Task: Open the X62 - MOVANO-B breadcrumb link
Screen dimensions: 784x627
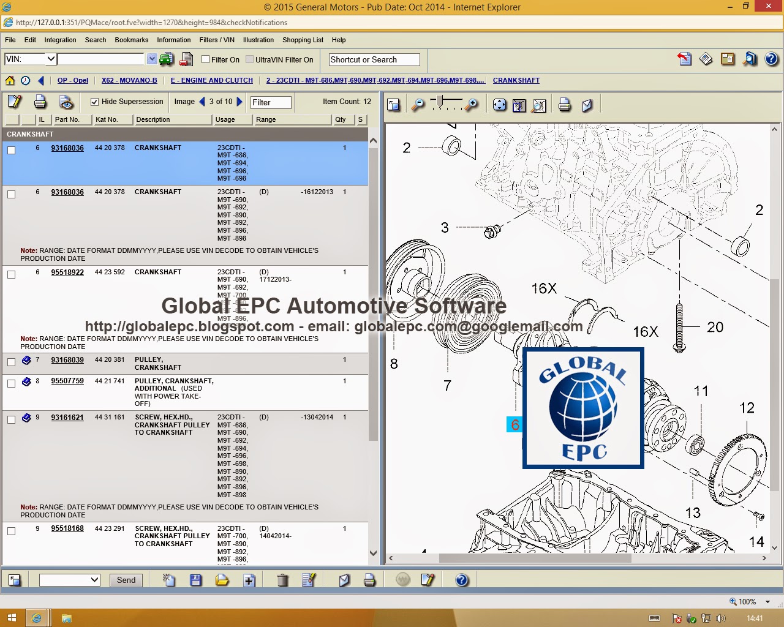Action: coord(129,80)
